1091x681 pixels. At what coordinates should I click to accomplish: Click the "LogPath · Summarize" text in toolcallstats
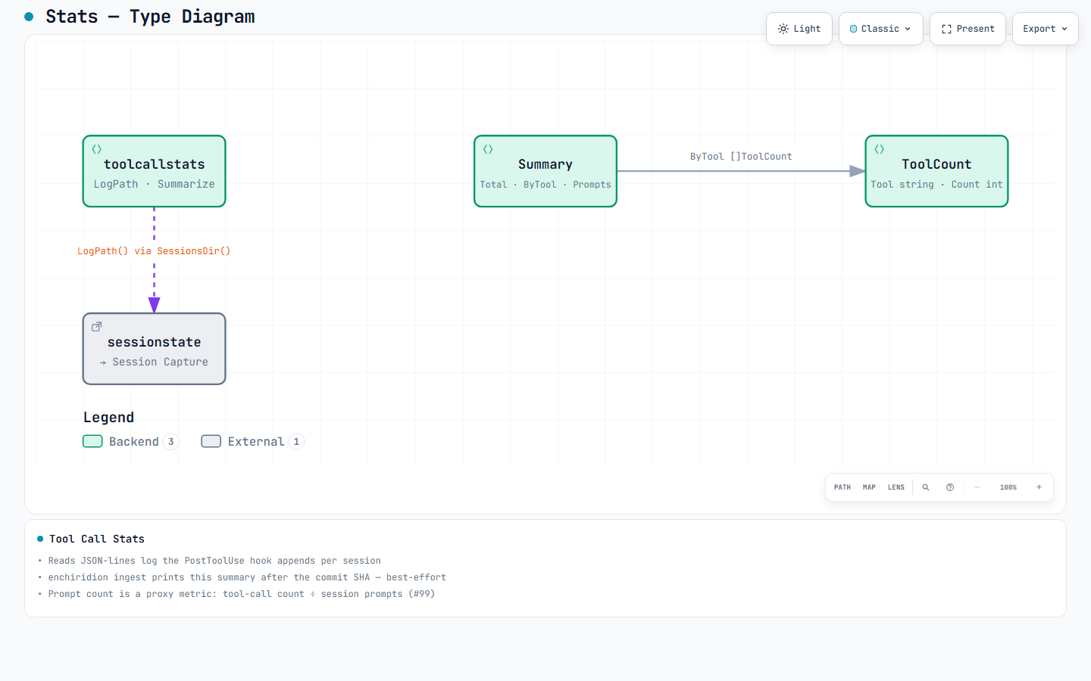155,184
